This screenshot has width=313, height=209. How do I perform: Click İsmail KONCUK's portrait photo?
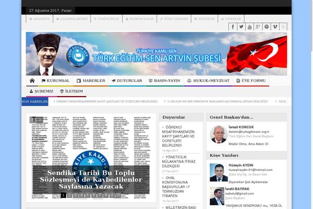click(x=219, y=134)
